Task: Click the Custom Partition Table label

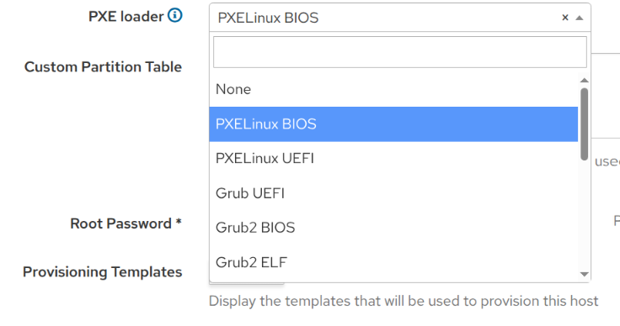Action: (x=103, y=66)
